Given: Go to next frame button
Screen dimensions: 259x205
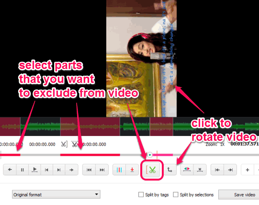Looking at the screenshot, I should click(59, 170).
